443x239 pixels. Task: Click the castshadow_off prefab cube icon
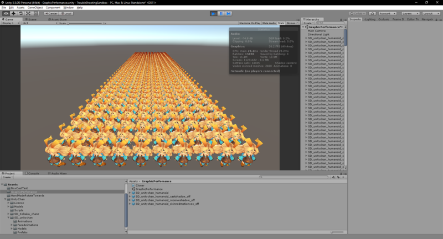pyautogui.click(x=133, y=196)
